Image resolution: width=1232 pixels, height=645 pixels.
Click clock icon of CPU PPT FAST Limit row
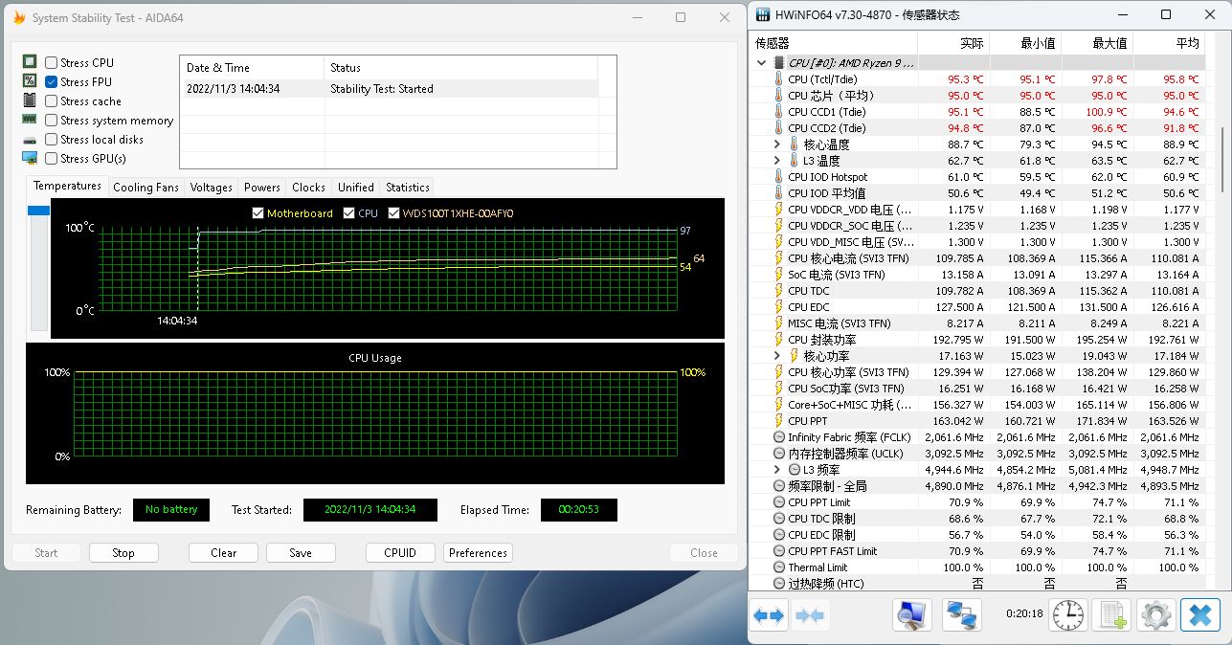tap(778, 551)
